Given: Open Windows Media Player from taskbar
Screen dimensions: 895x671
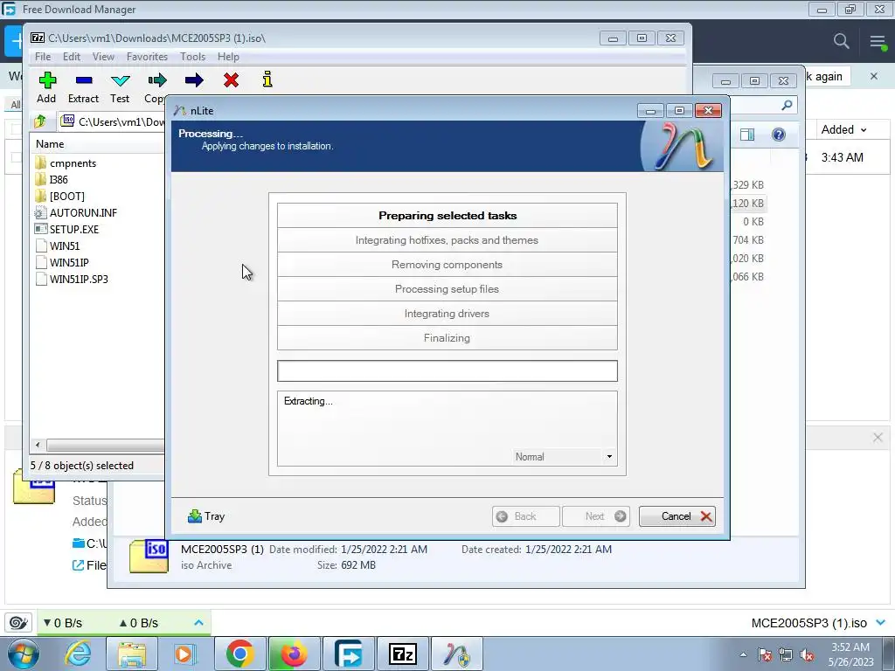Looking at the screenshot, I should click(x=184, y=654).
